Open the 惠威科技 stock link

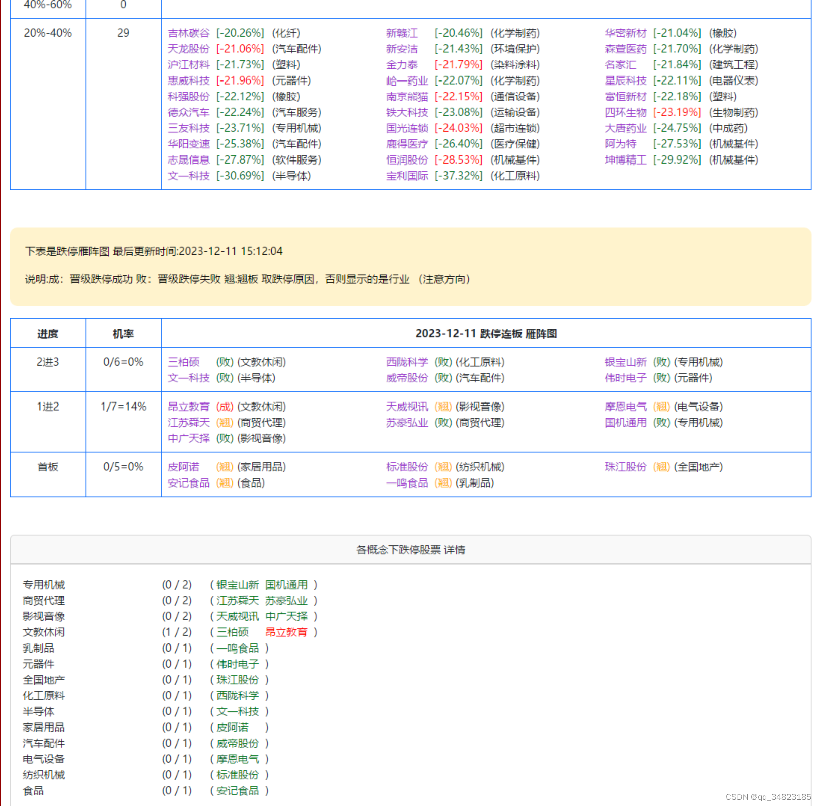(x=188, y=80)
